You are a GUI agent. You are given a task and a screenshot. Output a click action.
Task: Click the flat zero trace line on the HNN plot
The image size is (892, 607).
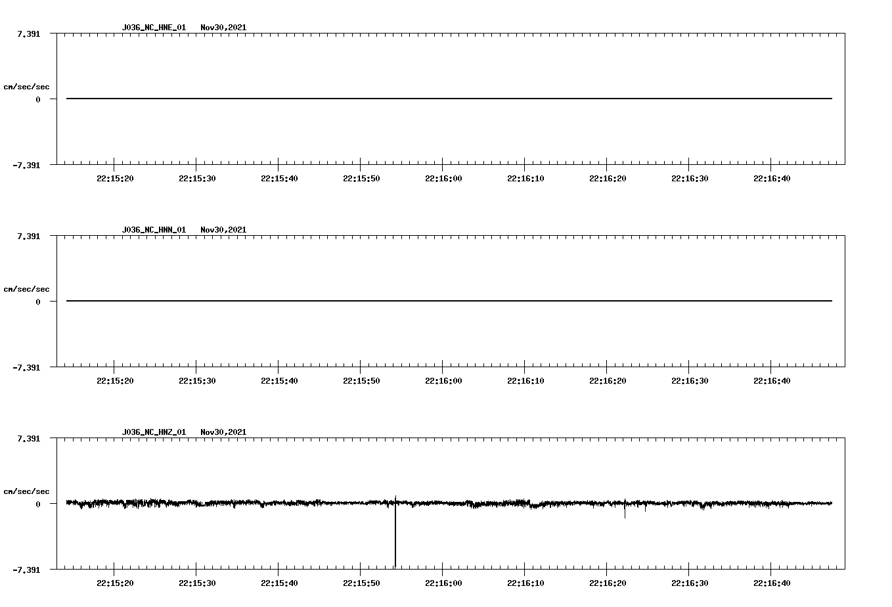pos(449,301)
